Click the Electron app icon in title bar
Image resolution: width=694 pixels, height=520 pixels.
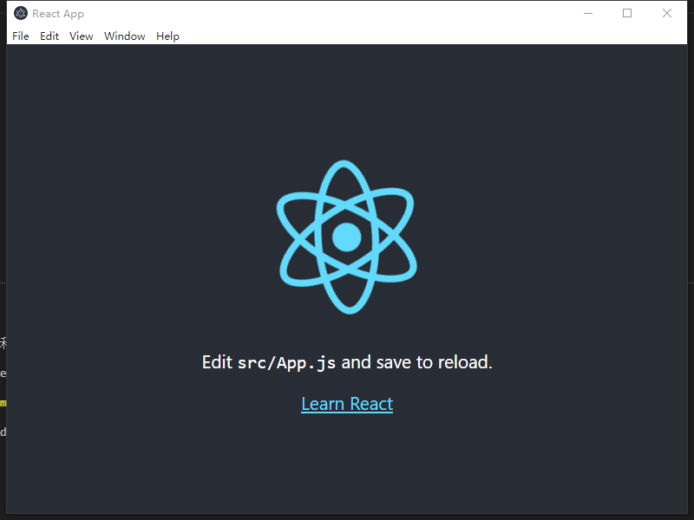pyautogui.click(x=20, y=13)
